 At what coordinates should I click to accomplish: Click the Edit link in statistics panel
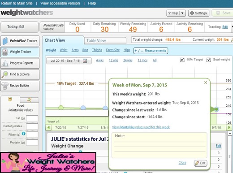(218, 146)
